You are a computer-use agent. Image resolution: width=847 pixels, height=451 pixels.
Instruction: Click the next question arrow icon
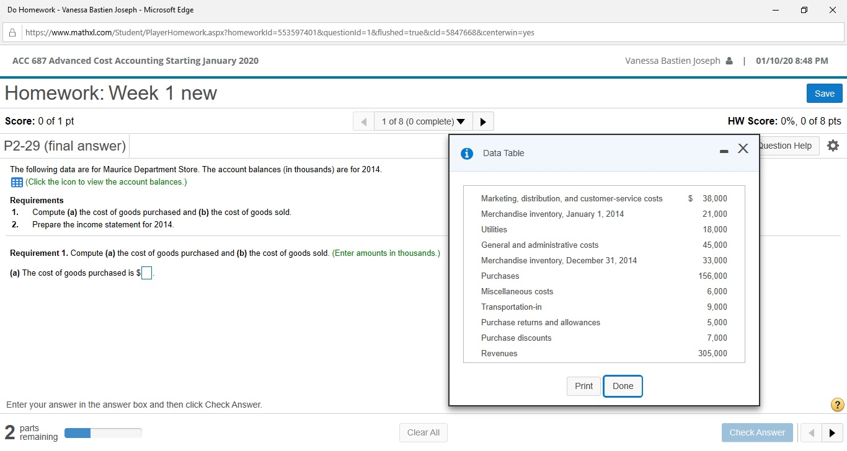(x=483, y=121)
